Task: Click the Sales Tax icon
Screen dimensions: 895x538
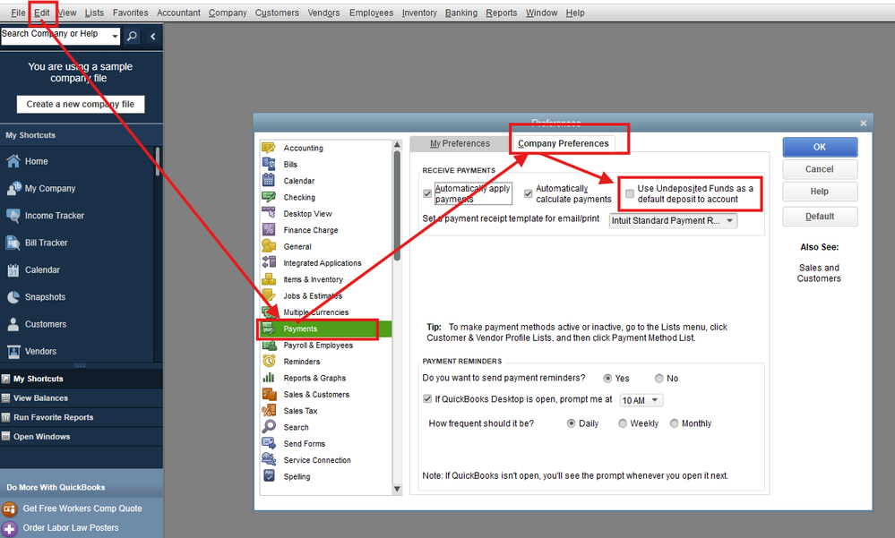Action: coord(268,411)
